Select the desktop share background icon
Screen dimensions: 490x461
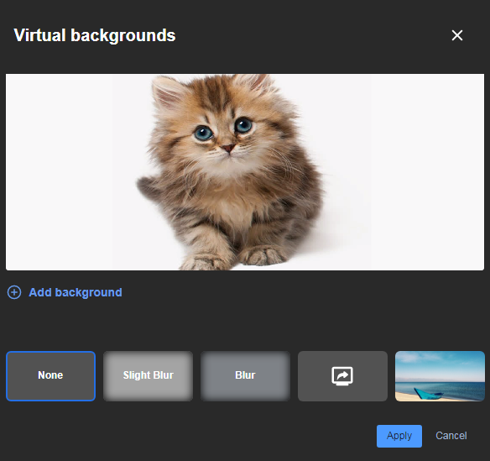click(x=342, y=376)
